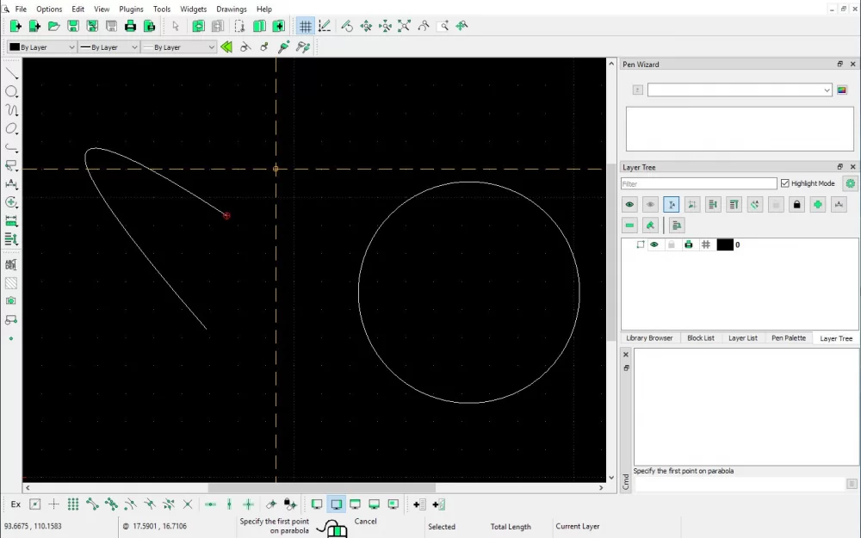Toggle the snap grid icon in top toolbar
Screen dimensions: 861x538
pos(306,26)
